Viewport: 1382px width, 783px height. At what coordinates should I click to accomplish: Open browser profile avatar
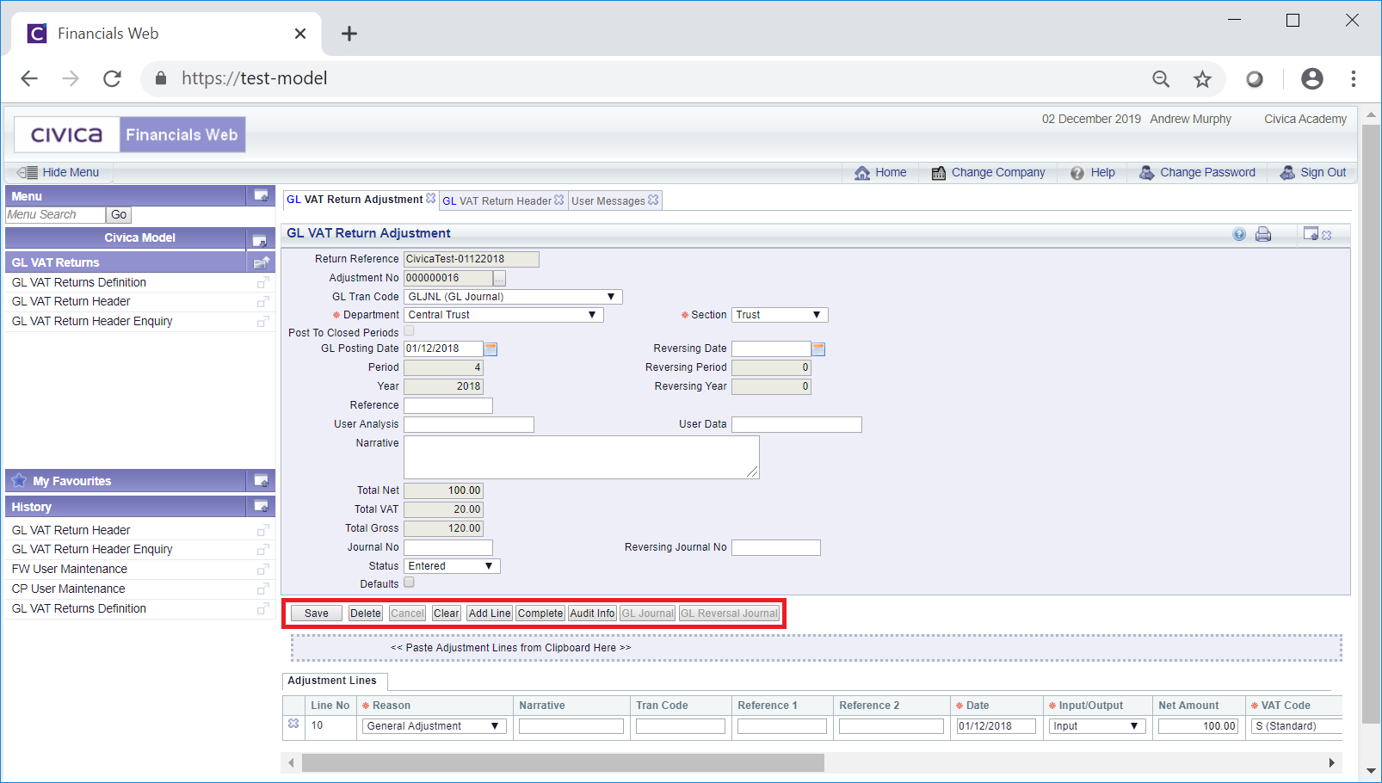point(1311,79)
